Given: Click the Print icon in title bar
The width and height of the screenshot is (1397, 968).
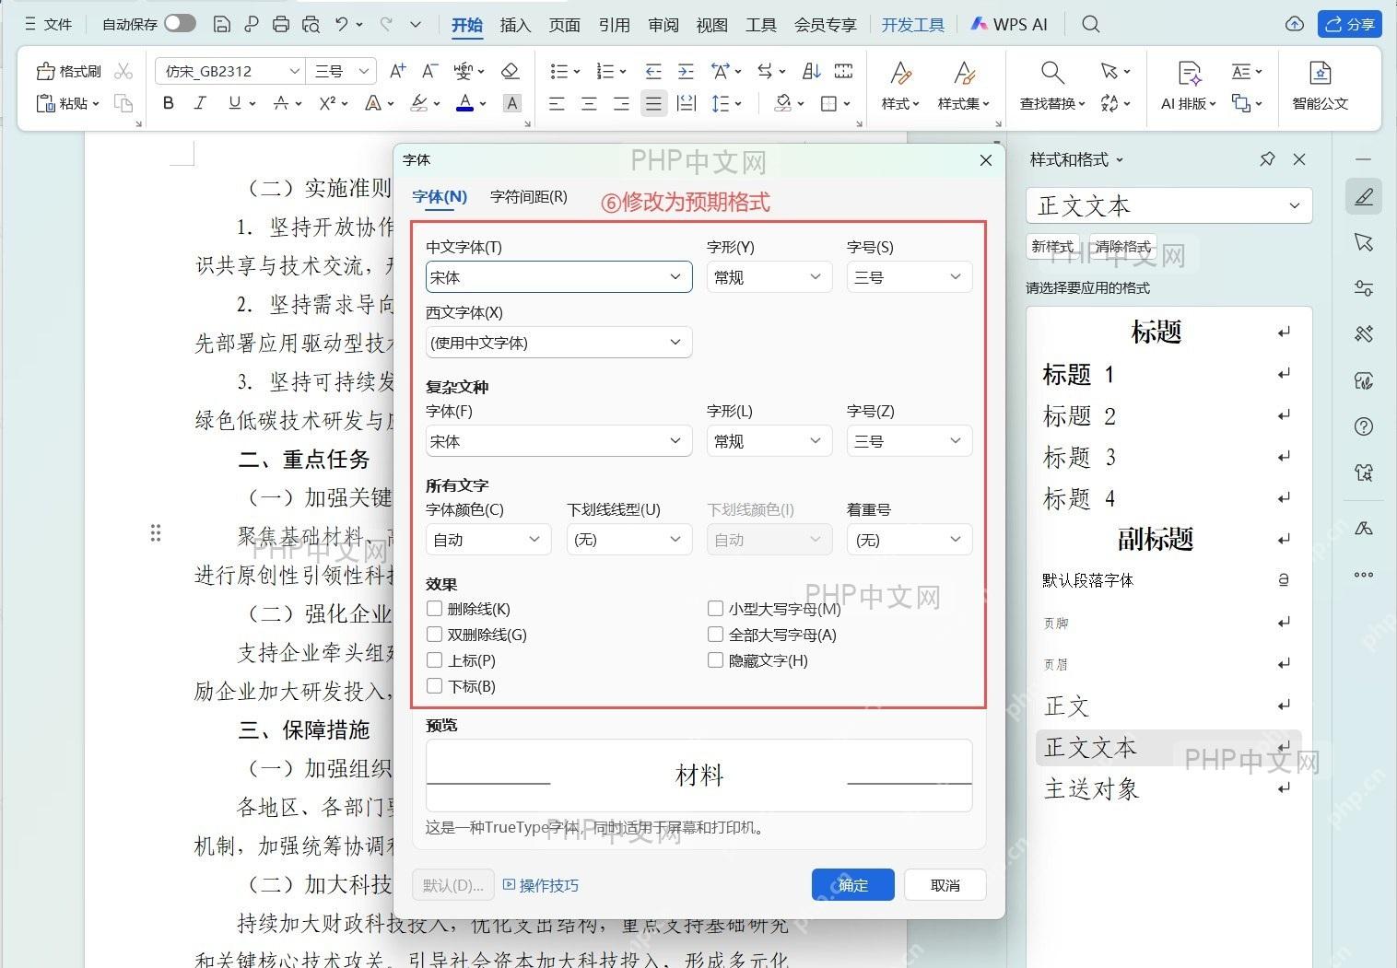Looking at the screenshot, I should click(x=281, y=24).
